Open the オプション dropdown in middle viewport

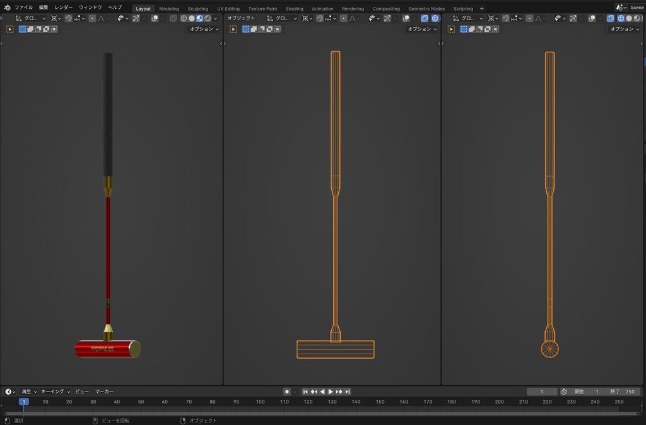click(x=422, y=29)
